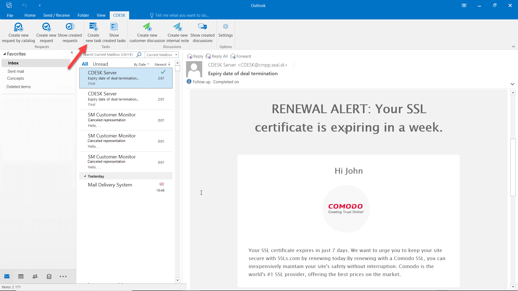Switch to People view icon
This screenshot has height=291, width=518.
35,276
